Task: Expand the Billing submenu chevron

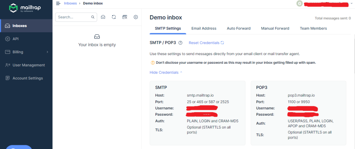Action: click(x=47, y=52)
